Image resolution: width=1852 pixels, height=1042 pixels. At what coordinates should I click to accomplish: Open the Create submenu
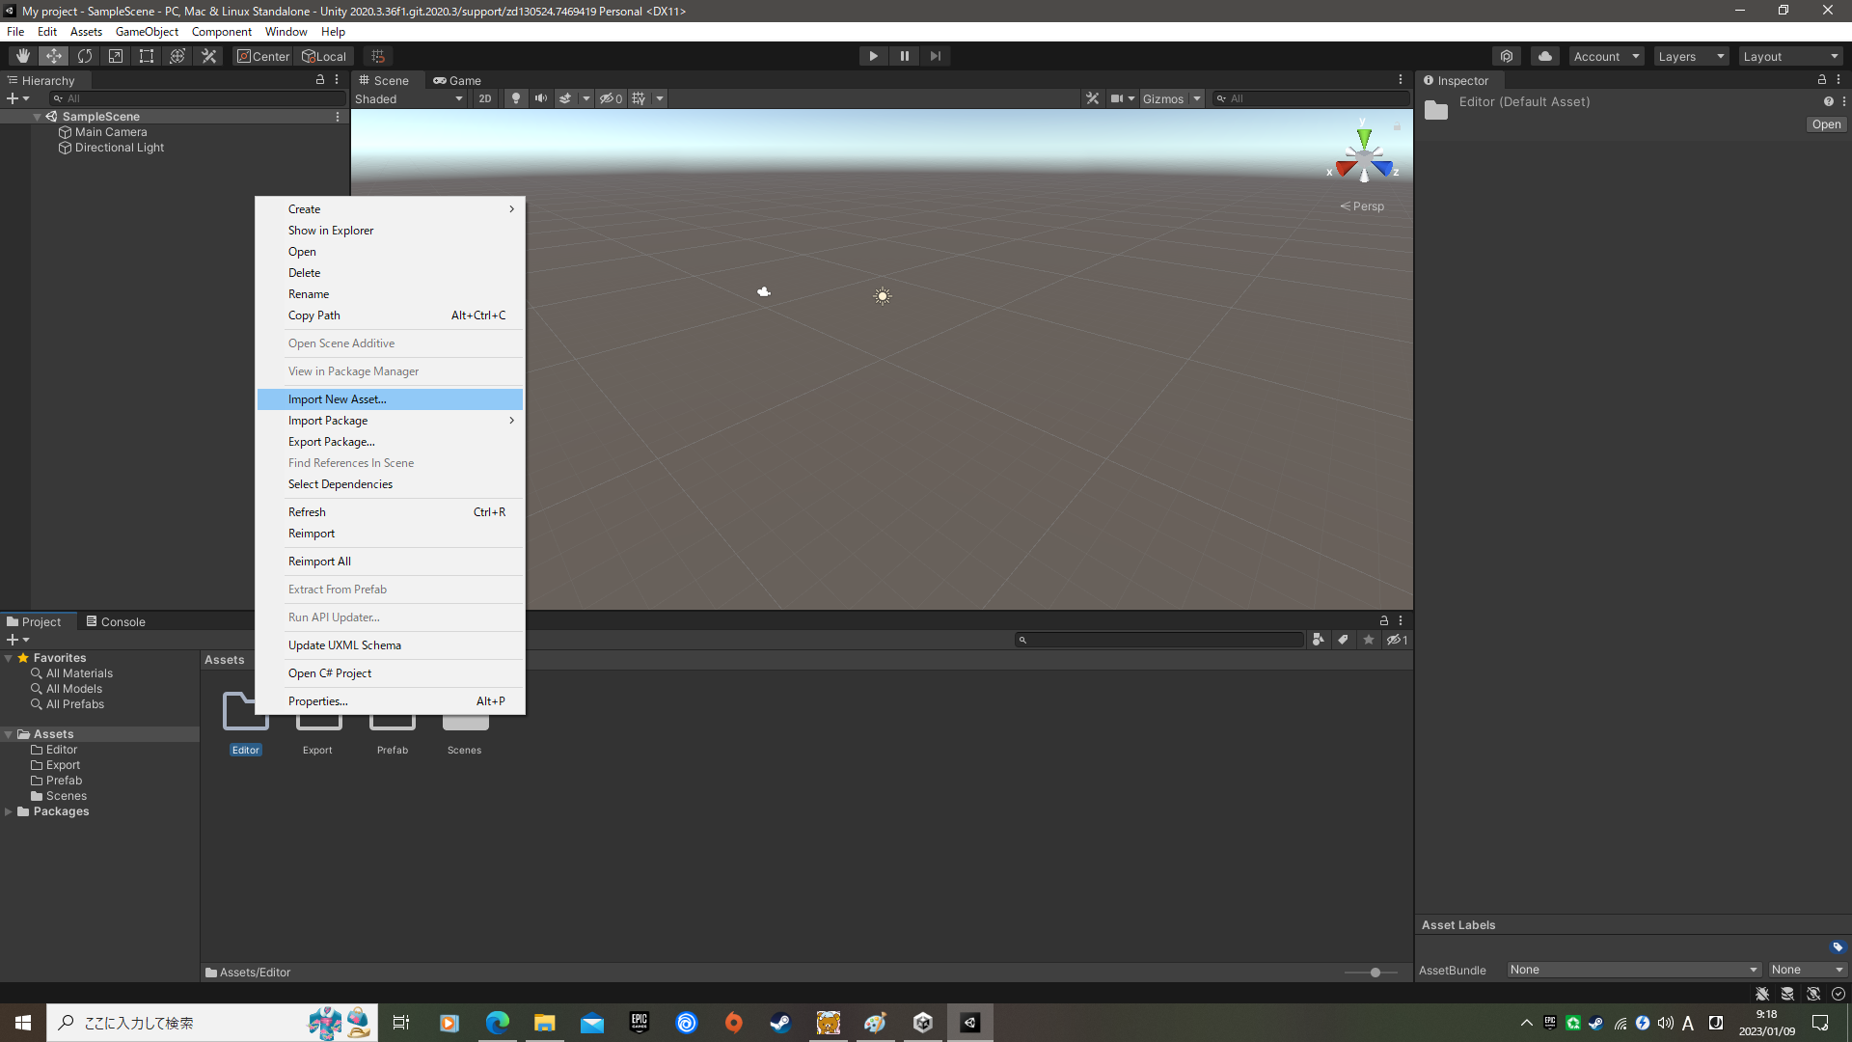pyautogui.click(x=391, y=209)
